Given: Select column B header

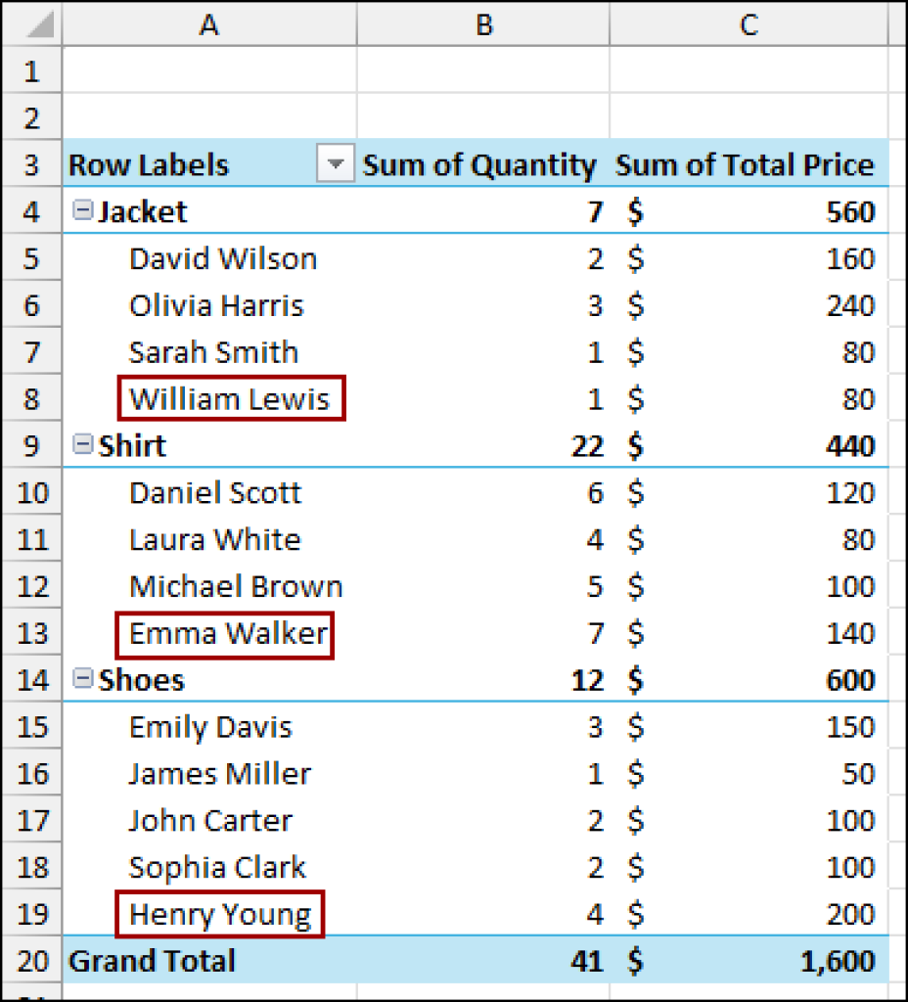Looking at the screenshot, I should tap(483, 24).
